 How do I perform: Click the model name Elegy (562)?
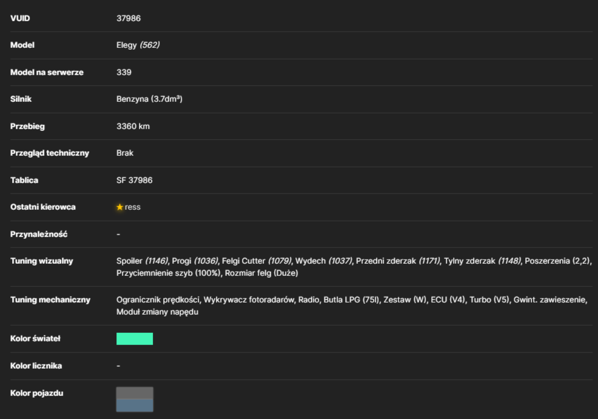(138, 45)
